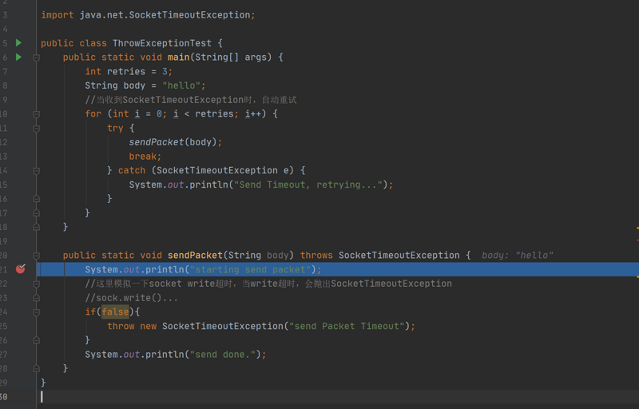Viewport: 639px width, 409px height.
Task: Collapse the try block fold marker
Action: (x=36, y=129)
